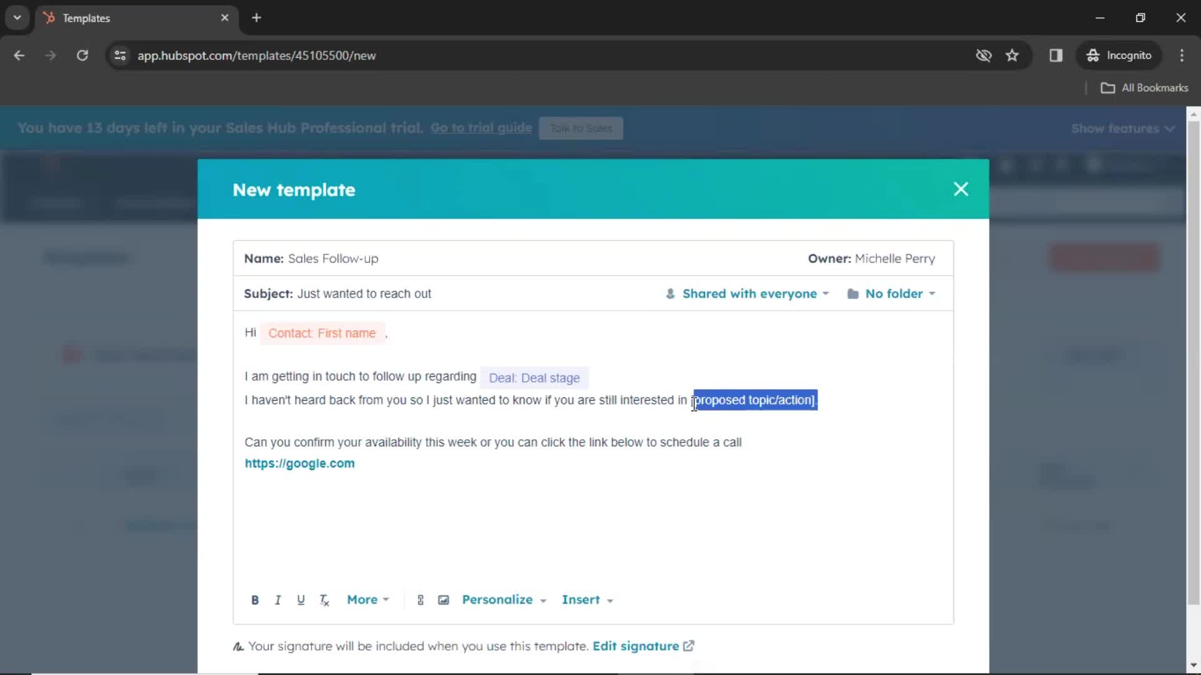Click the Bold formatting icon

point(254,599)
